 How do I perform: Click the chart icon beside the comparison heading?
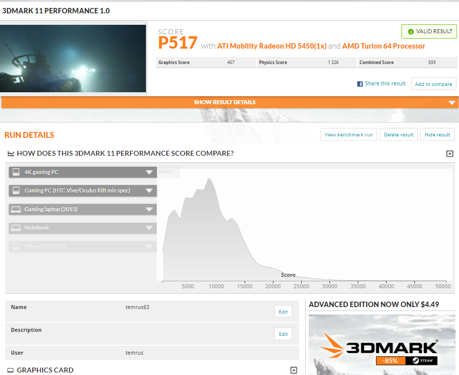tap(11, 154)
